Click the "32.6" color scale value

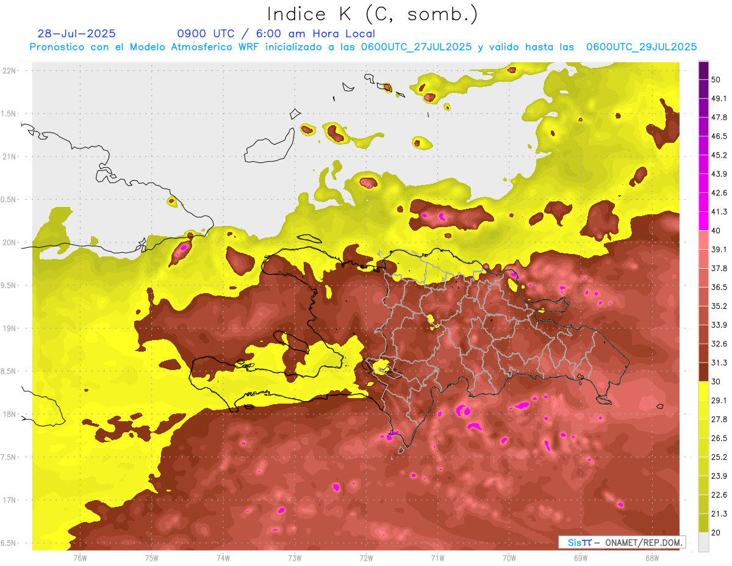click(719, 344)
